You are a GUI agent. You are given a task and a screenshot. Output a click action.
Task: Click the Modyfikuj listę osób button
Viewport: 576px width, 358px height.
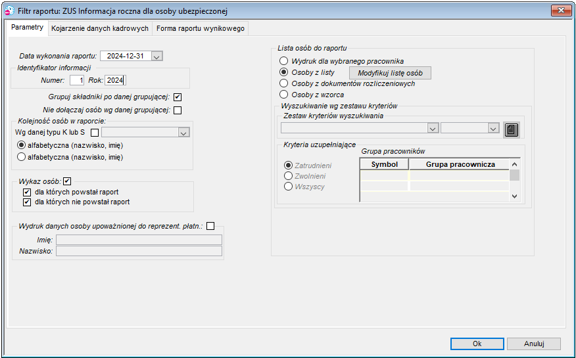390,73
